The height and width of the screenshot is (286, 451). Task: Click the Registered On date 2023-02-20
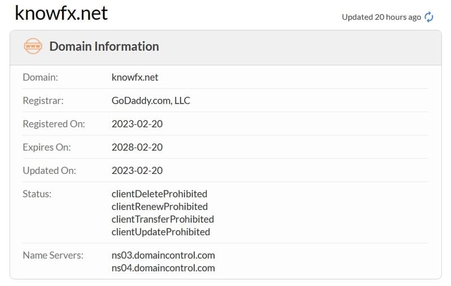coord(137,124)
